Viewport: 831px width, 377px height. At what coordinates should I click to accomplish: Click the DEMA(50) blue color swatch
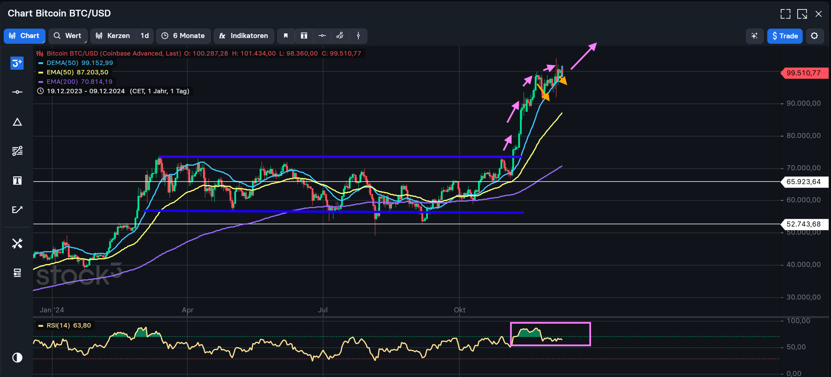(x=41, y=63)
